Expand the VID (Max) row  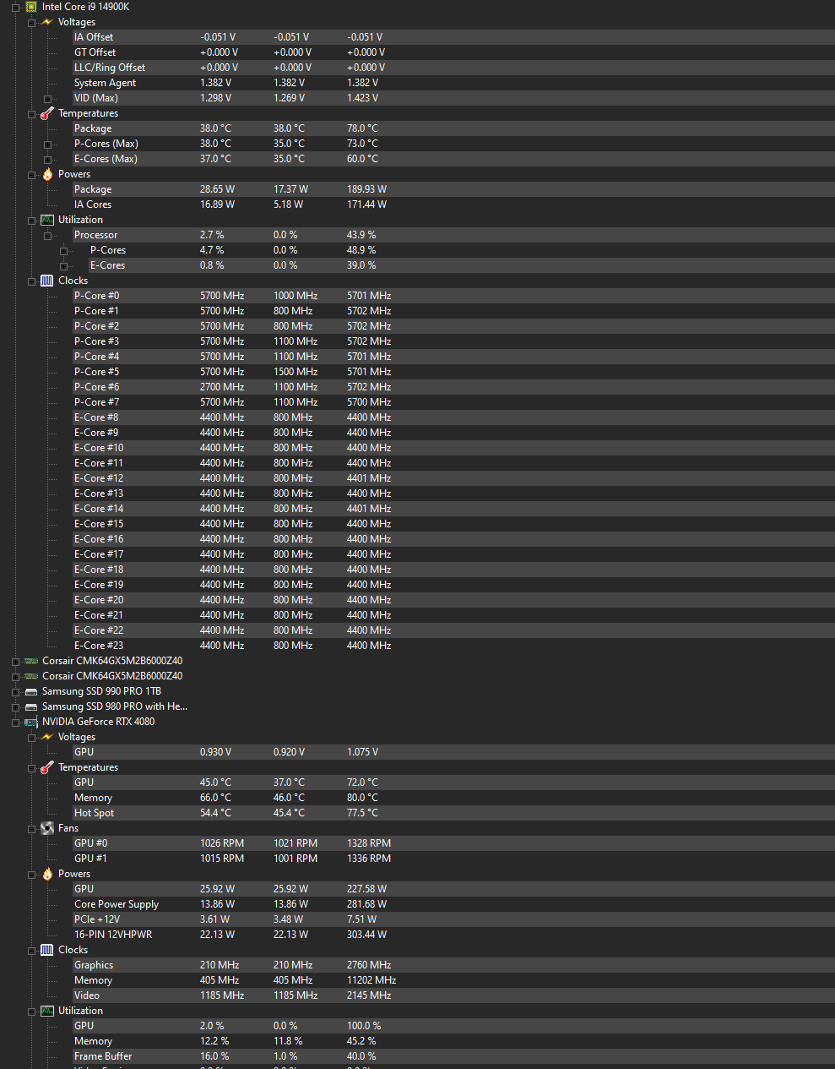[x=47, y=99]
